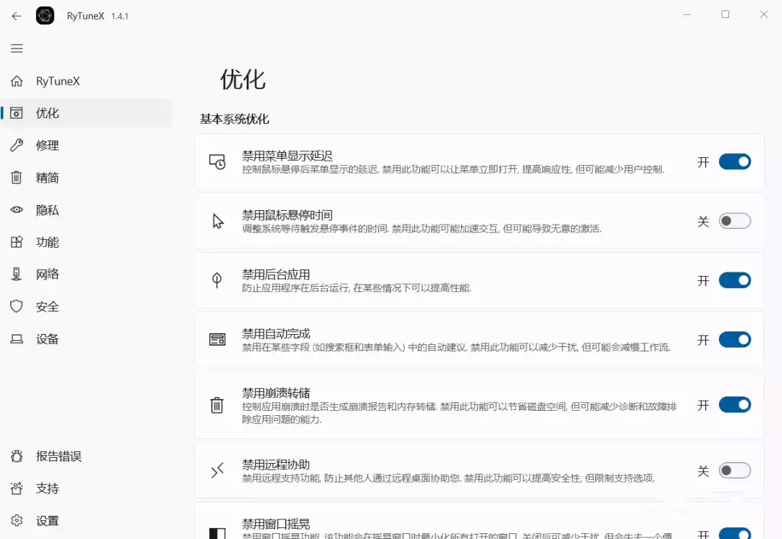Screen dimensions: 782x539
Task: Click the 报告错误 link
Action: point(58,456)
